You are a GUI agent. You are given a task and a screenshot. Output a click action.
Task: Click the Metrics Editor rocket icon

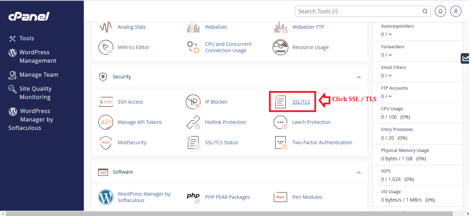[106, 47]
